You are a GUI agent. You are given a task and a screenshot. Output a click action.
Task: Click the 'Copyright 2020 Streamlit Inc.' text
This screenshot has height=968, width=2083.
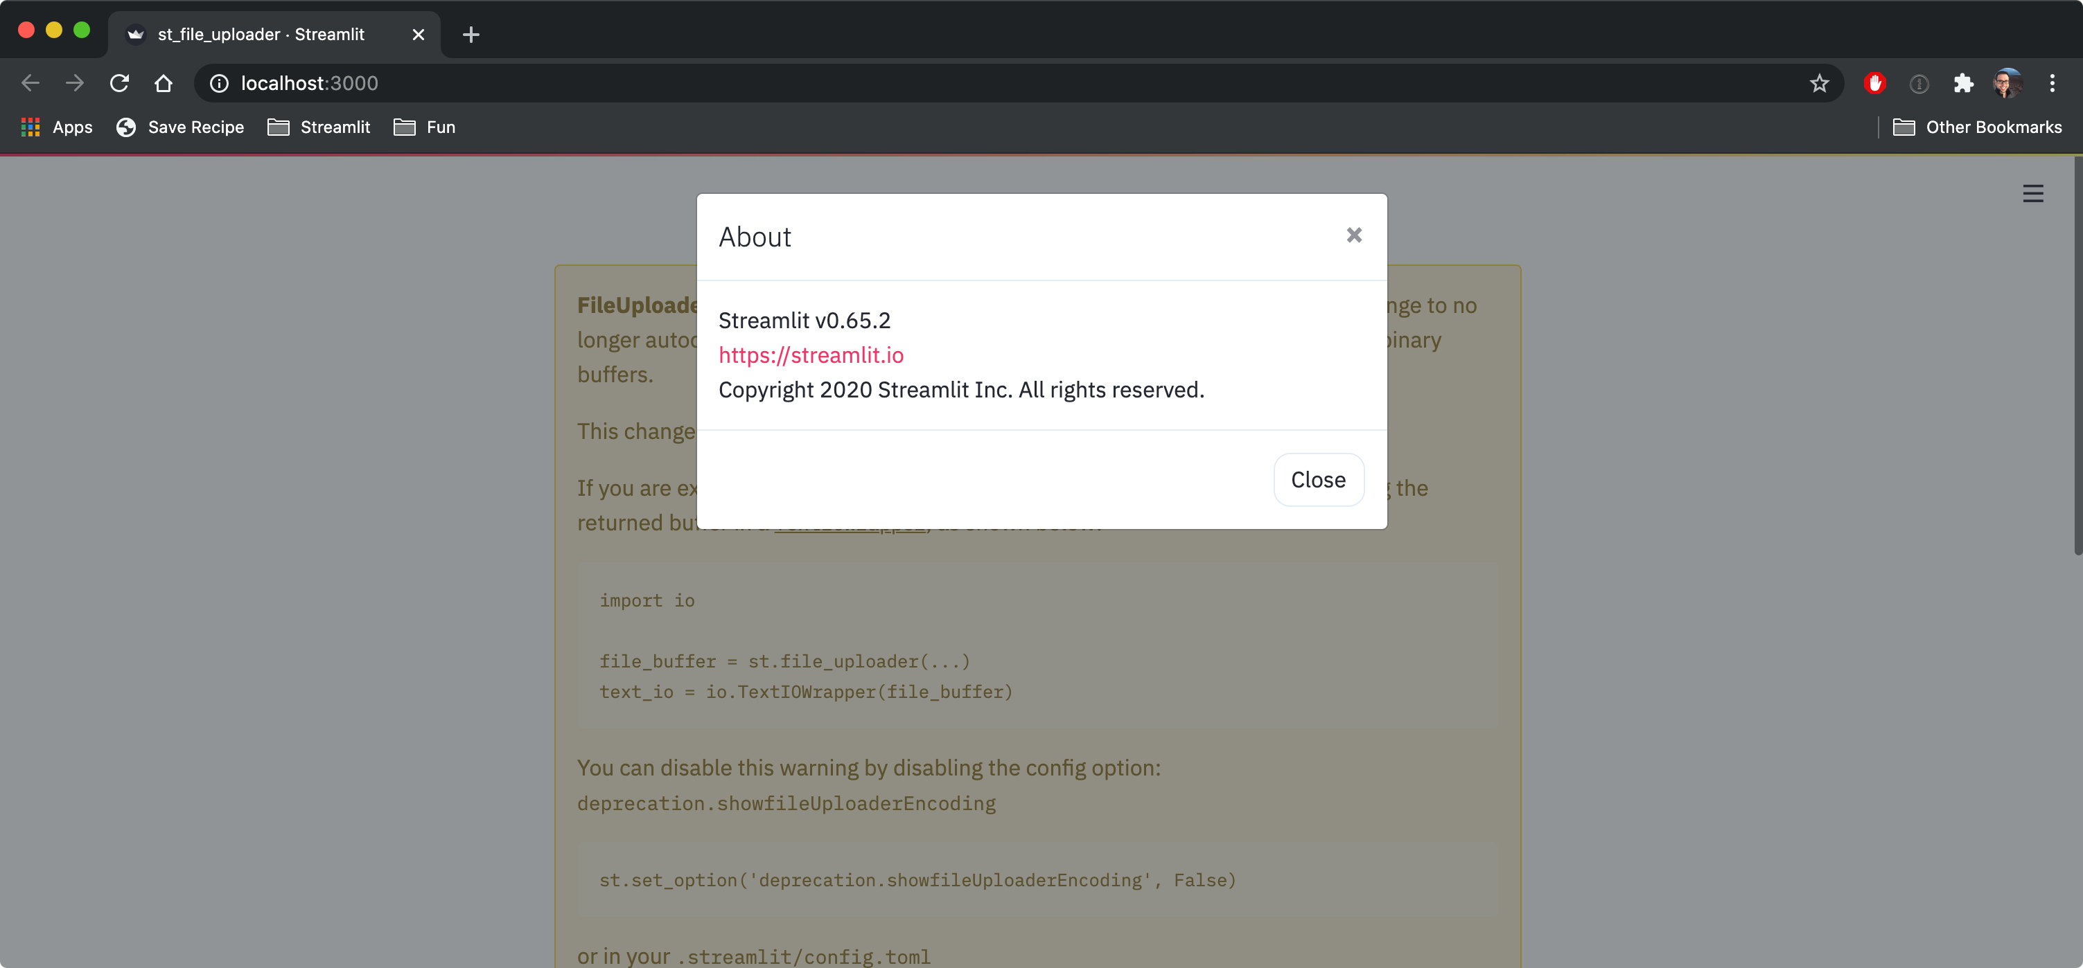click(x=961, y=389)
